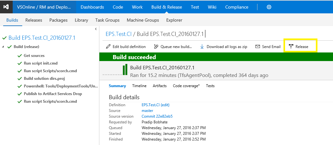Select Publish to Artifact Services Drop step

[53, 94]
